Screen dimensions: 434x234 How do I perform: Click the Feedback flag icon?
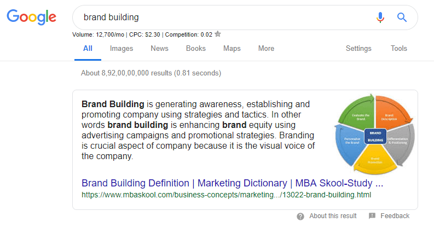tap(372, 216)
